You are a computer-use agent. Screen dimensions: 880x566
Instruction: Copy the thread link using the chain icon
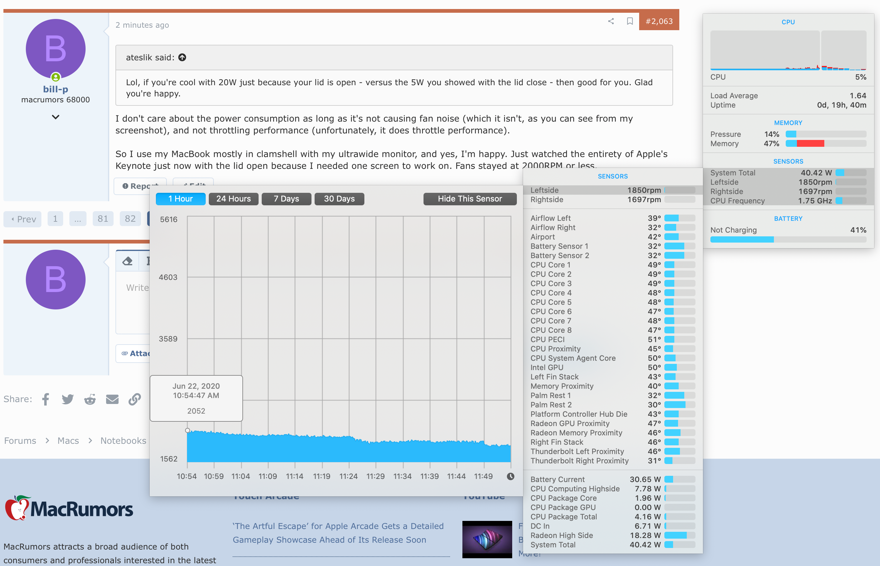(x=135, y=399)
